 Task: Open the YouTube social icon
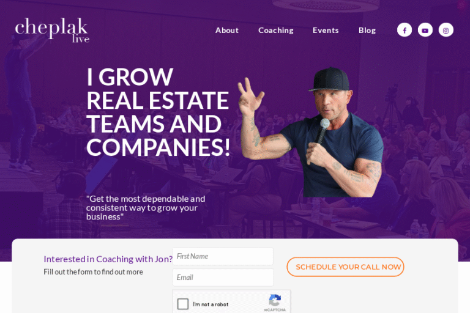click(425, 30)
